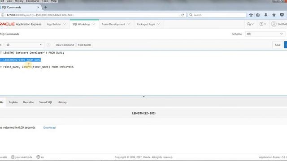Switch to the History tab
The width and height of the screenshot is (287, 161).
62,102
